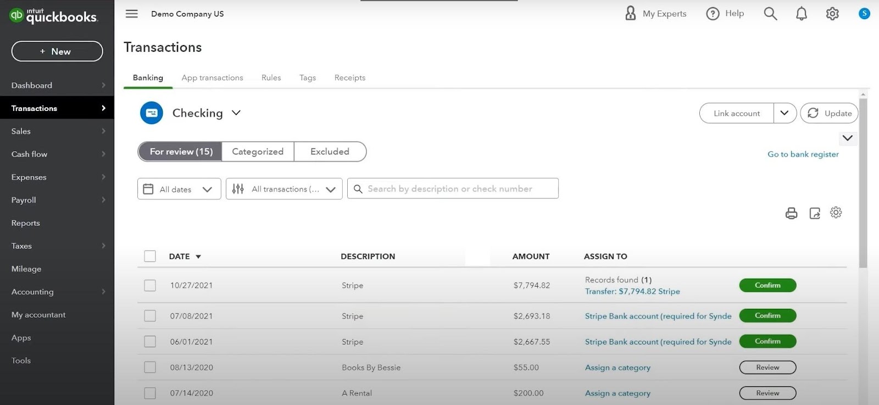Tick the select-all transactions checkbox
Screen dimensions: 879x405
tap(150, 256)
